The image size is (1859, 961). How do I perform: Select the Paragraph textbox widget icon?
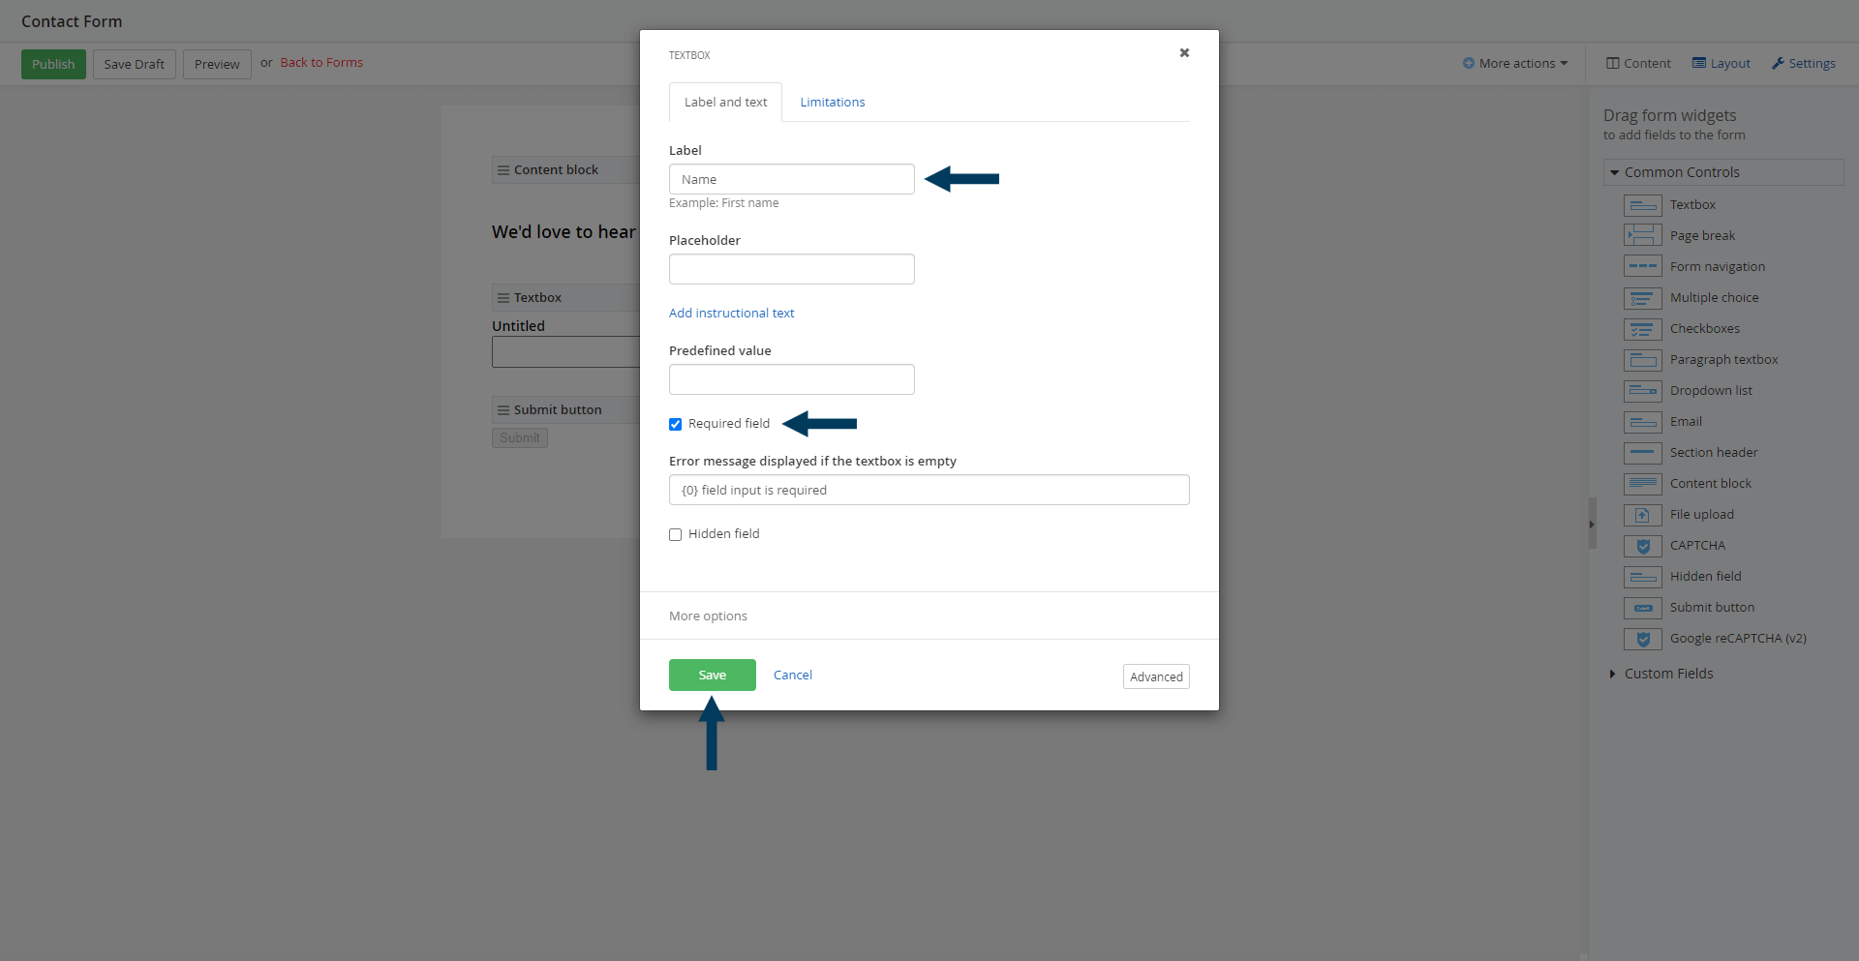[1643, 360]
